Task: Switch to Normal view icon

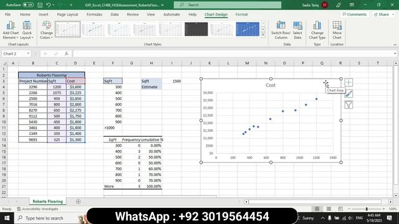Action: pos(317,209)
